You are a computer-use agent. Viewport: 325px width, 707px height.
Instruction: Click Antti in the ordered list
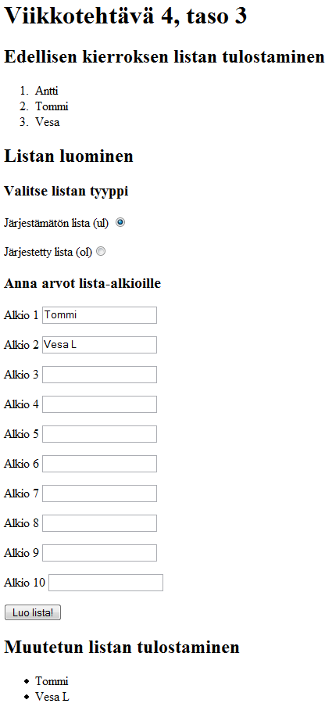click(x=47, y=91)
